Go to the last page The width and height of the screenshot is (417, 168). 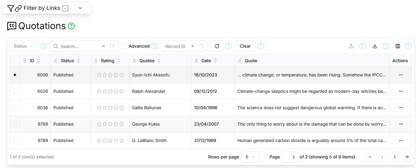click(407, 157)
